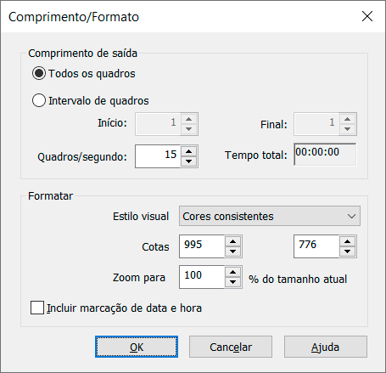The height and width of the screenshot is (373, 386).
Task: Increase Cotas height 776 up arrow
Action: pos(347,241)
